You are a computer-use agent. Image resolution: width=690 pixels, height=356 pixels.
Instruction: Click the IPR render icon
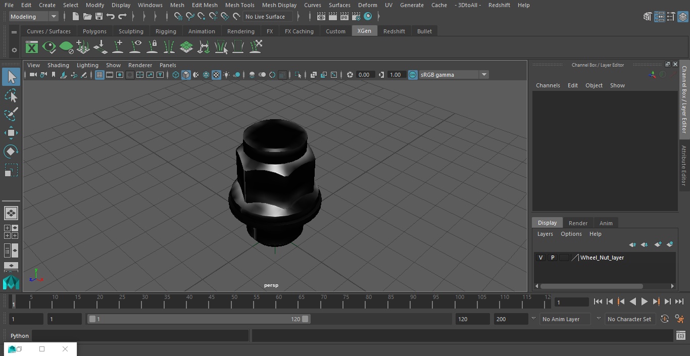[x=344, y=17]
